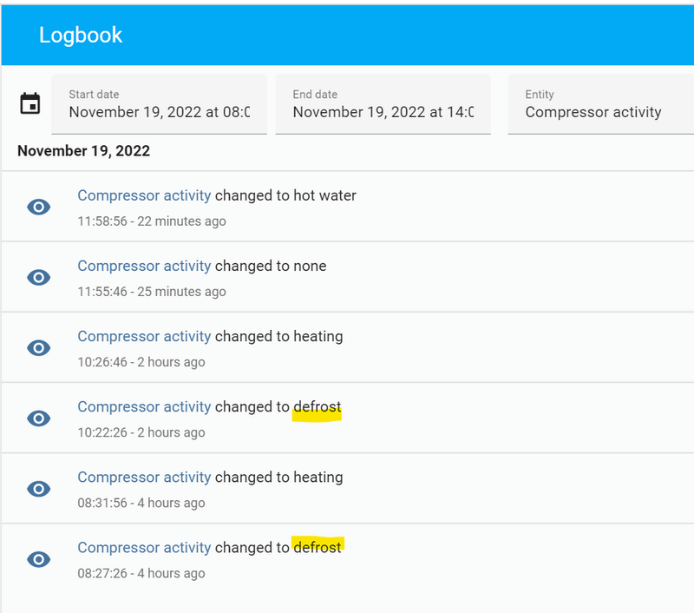The height and width of the screenshot is (613, 694).
Task: Click the Logbook page title
Action: (x=81, y=35)
